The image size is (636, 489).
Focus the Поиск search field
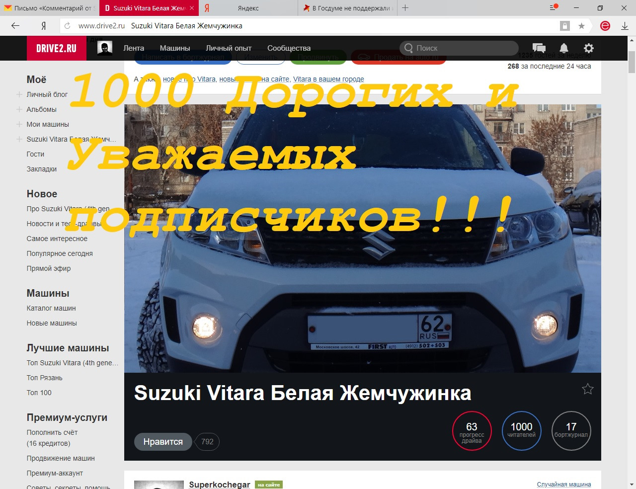459,48
